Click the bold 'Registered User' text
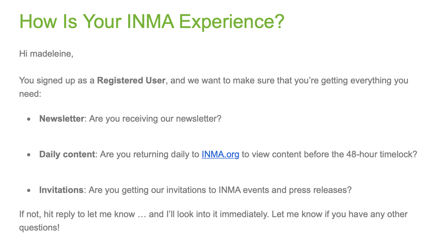The width and height of the screenshot is (439, 242). (x=131, y=80)
